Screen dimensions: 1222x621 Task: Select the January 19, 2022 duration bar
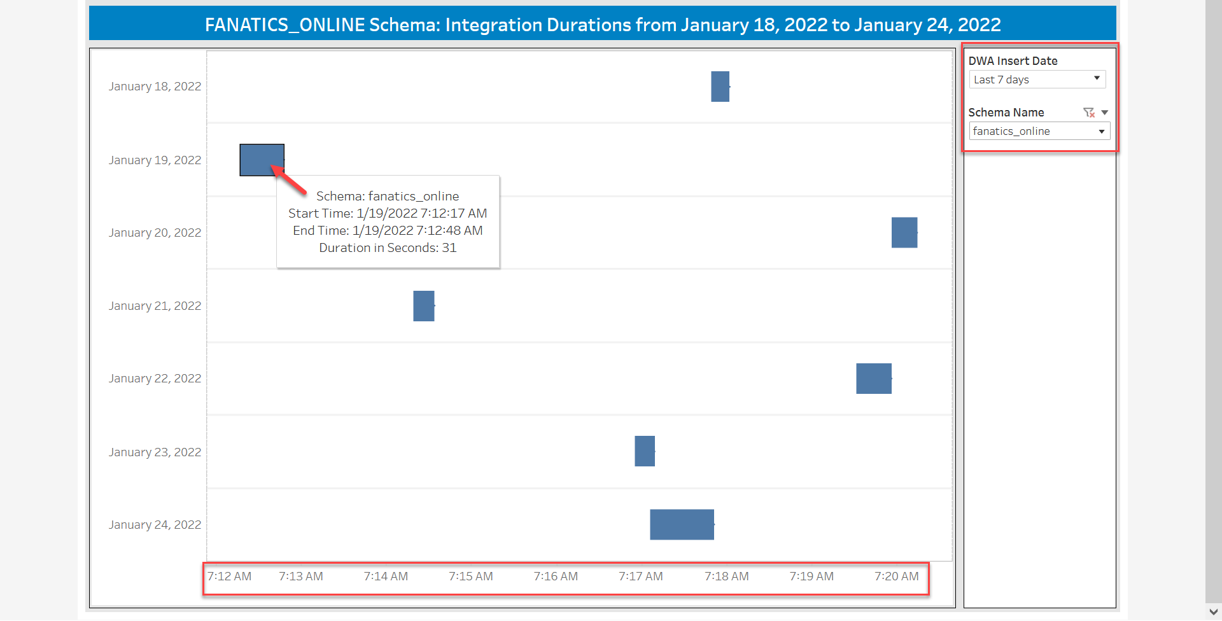(262, 160)
